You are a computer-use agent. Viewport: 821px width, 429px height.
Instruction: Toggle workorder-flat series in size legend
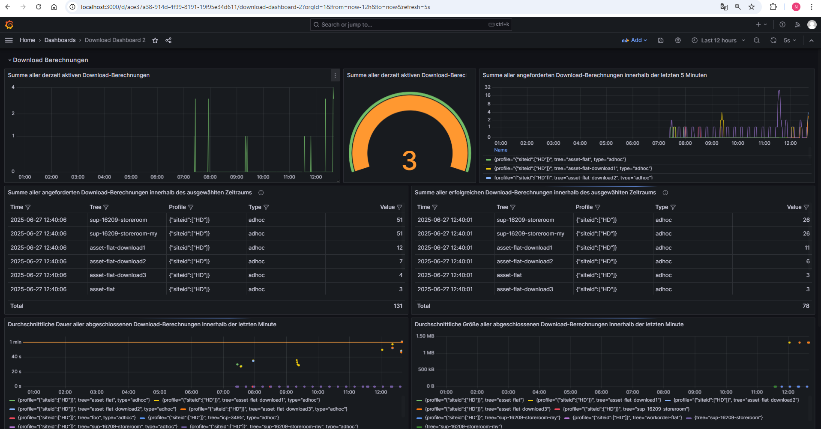pyautogui.click(x=627, y=417)
